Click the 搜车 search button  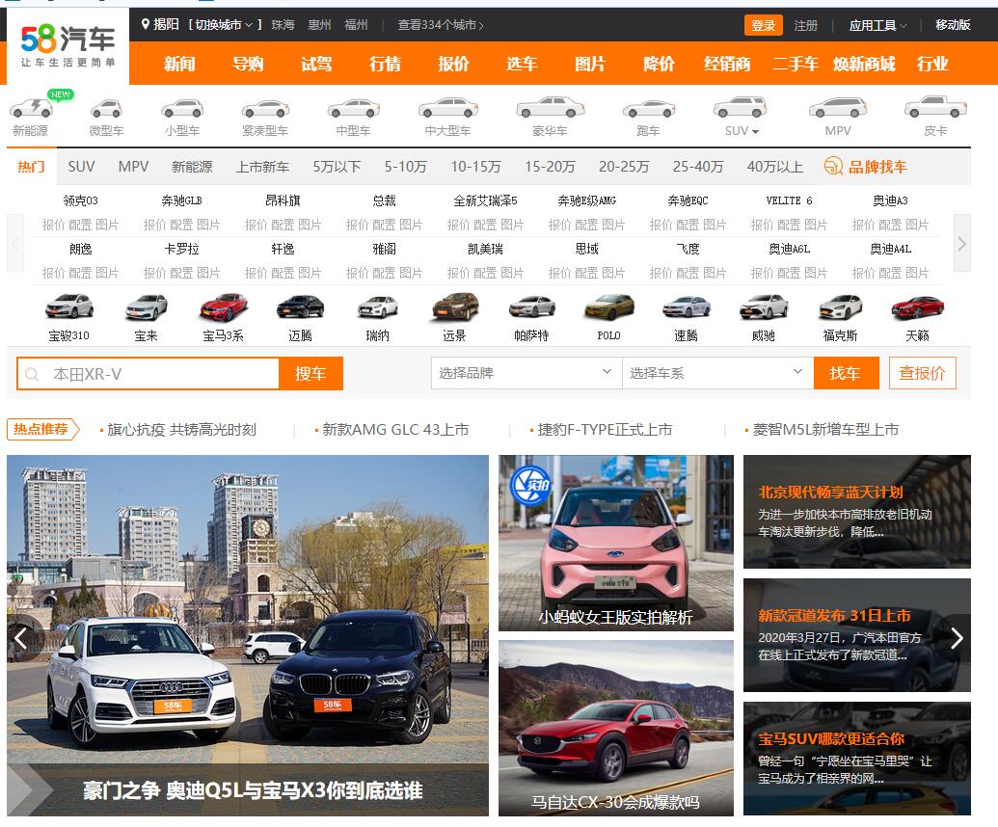tap(310, 373)
